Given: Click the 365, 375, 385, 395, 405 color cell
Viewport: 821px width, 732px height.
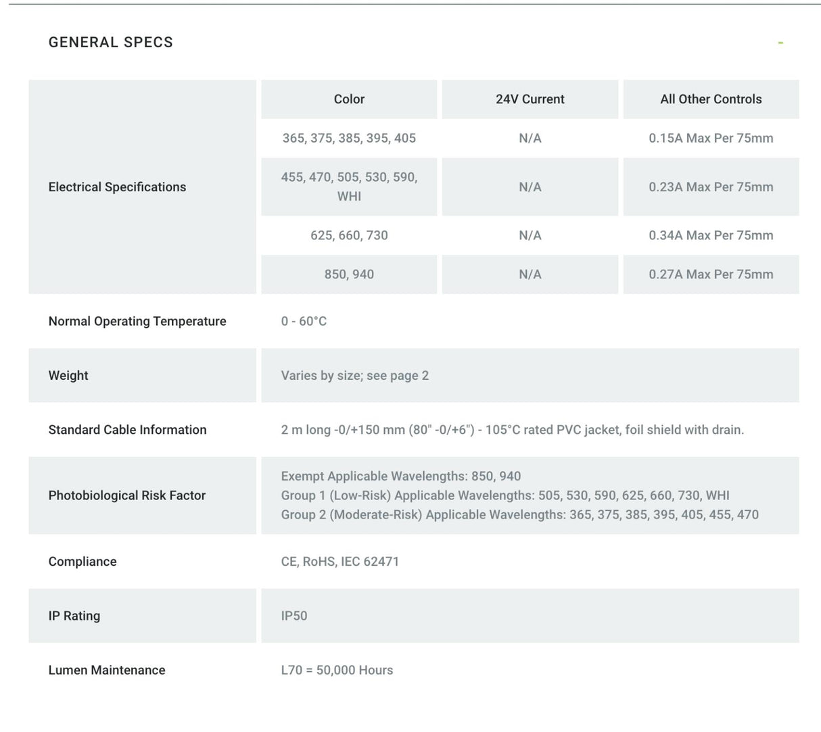Looking at the screenshot, I should (x=349, y=138).
